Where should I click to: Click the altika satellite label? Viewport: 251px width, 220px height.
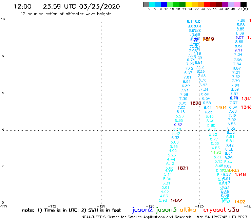(x=188, y=210)
